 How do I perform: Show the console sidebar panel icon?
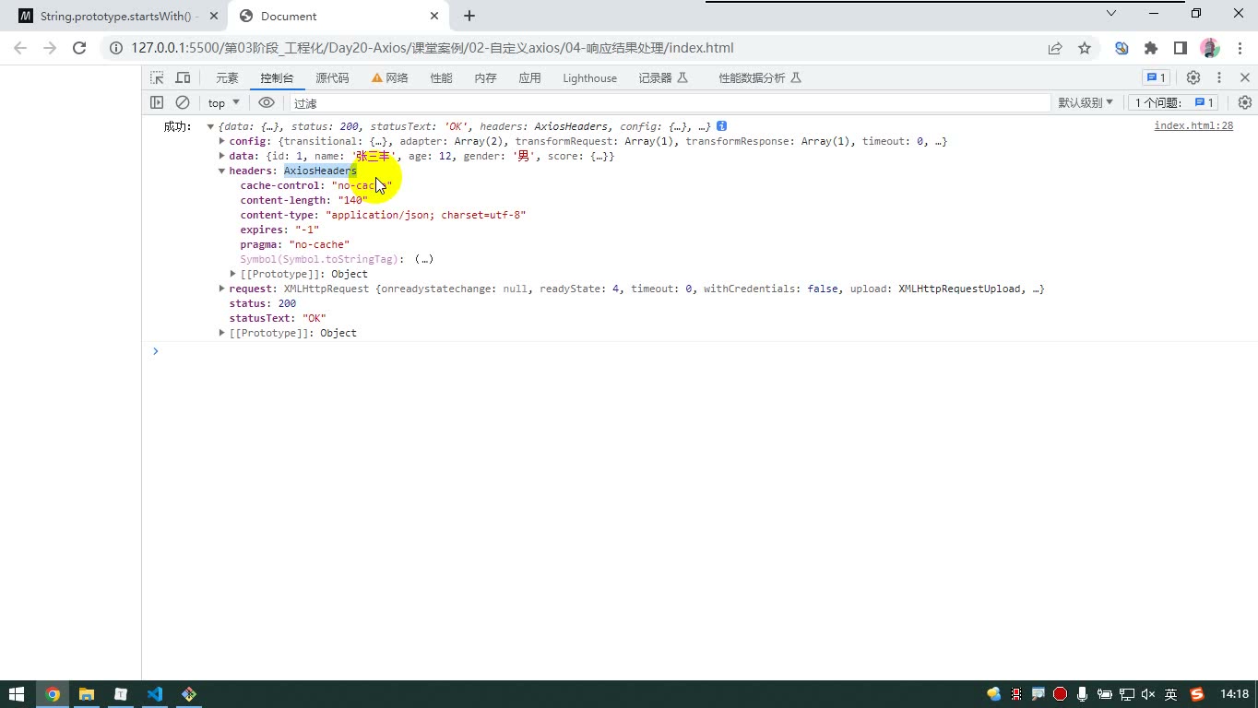click(157, 102)
